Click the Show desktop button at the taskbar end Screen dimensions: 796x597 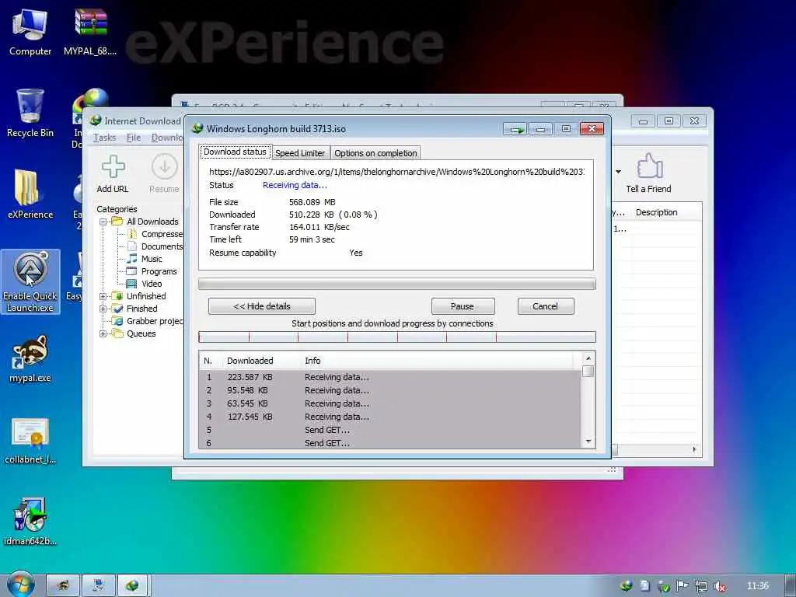pos(791,585)
